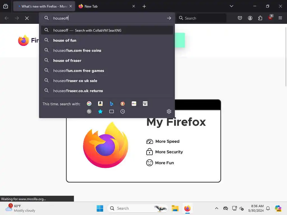
Task: Search this time with DuckDuckGo
Action: pos(123,104)
